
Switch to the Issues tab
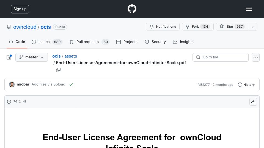pyautogui.click(x=47, y=42)
